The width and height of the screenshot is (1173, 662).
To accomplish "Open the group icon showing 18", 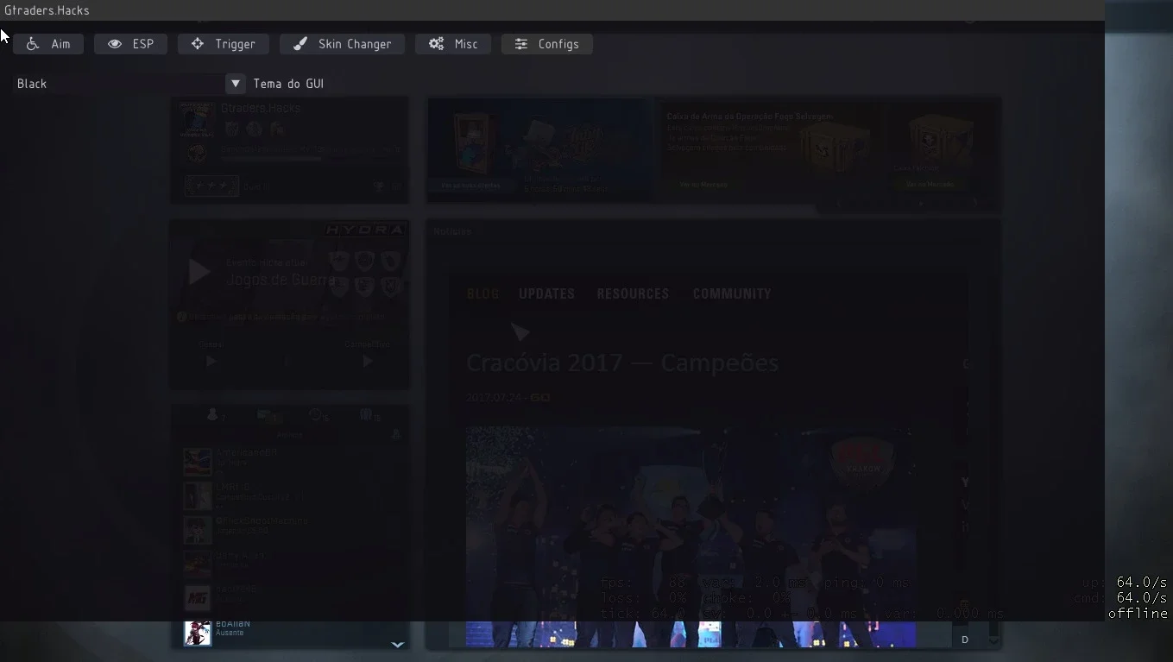I will click(x=369, y=415).
